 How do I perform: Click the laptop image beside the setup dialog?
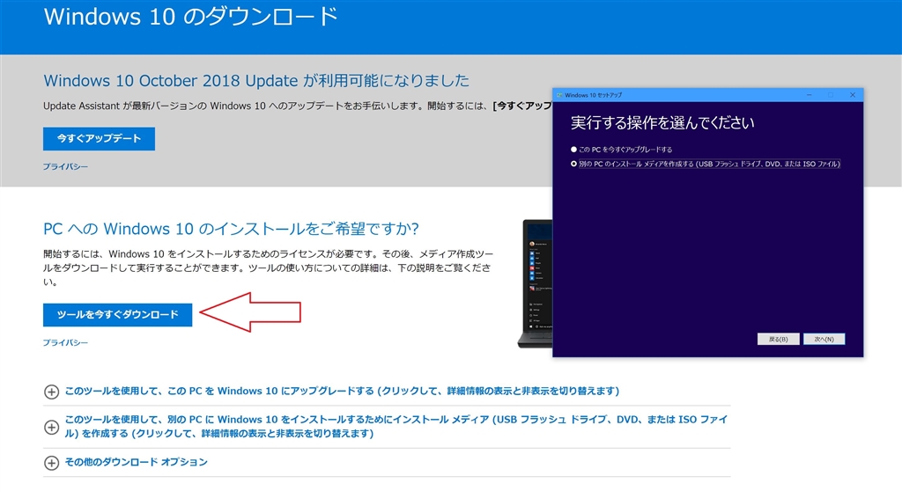(535, 284)
